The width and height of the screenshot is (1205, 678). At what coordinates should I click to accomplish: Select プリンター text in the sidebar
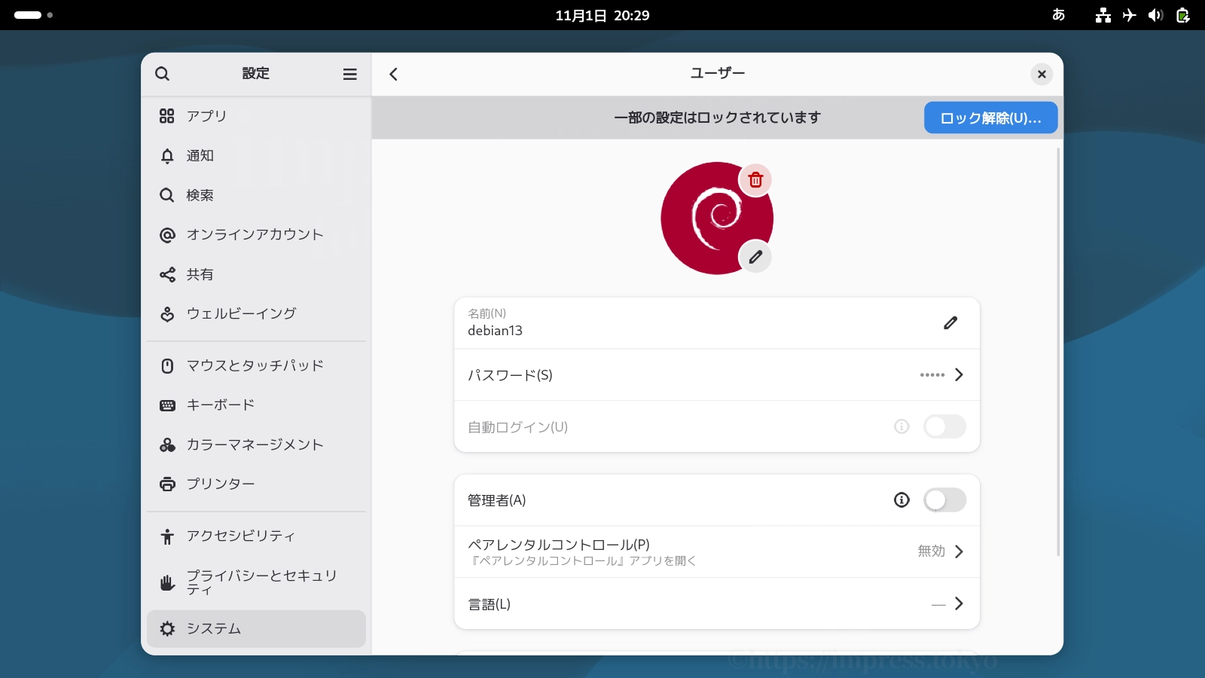click(x=221, y=484)
